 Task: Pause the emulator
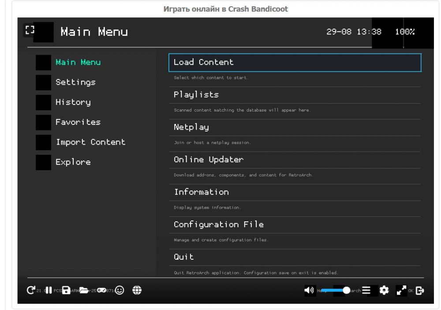pyautogui.click(x=49, y=290)
